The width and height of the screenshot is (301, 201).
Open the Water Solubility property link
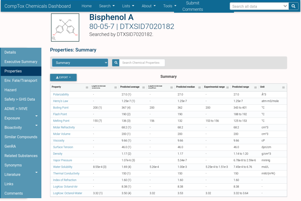63,167
